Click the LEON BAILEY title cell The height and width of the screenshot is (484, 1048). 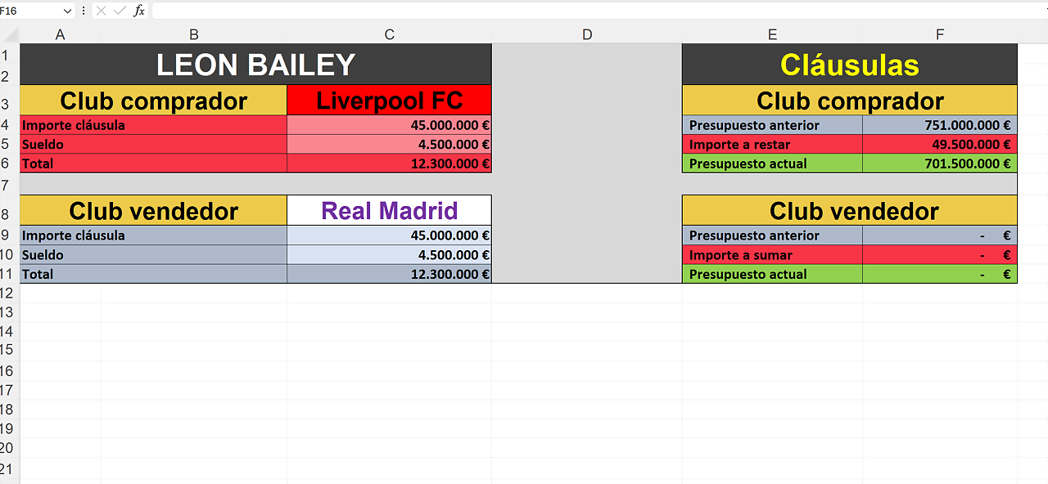pos(255,65)
